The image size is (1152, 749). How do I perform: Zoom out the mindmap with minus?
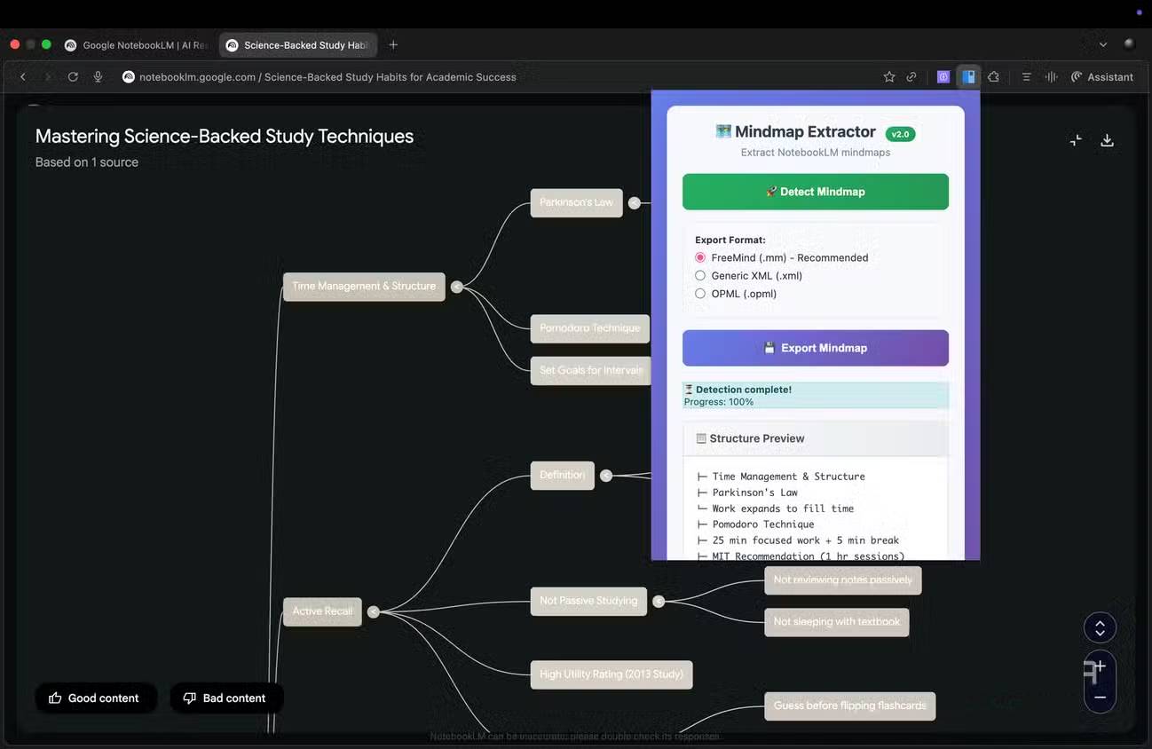coord(1100,698)
